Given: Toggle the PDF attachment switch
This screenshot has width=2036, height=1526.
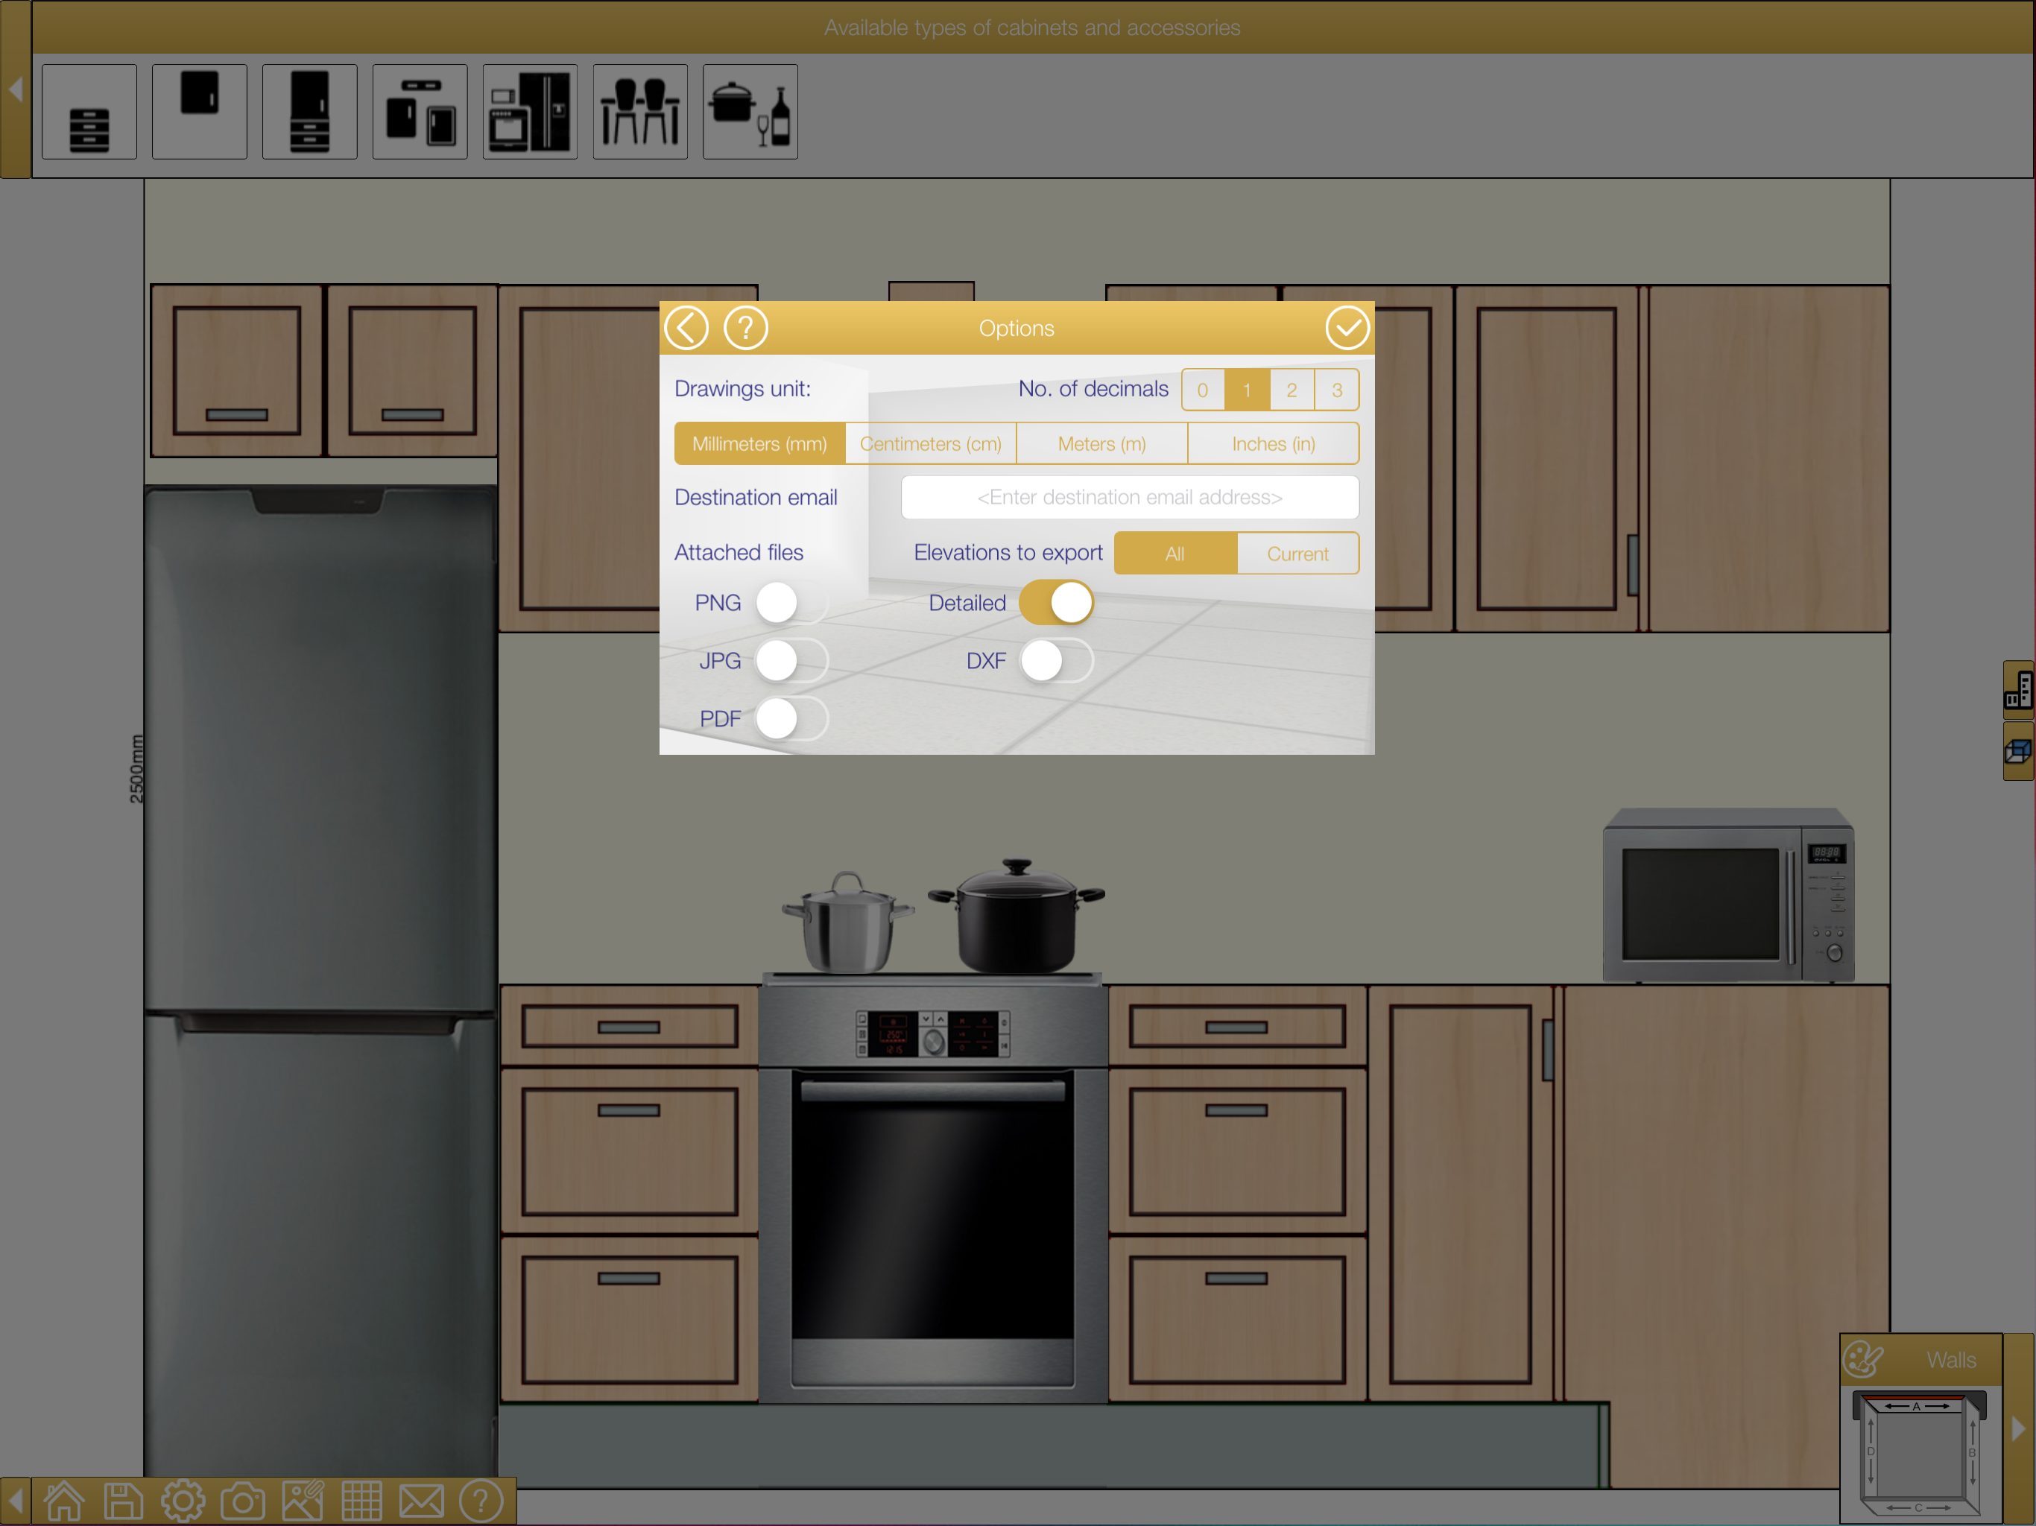Looking at the screenshot, I should (x=791, y=719).
